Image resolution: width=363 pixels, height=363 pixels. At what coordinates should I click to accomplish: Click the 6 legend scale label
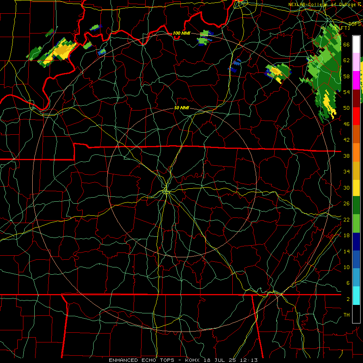348,283
